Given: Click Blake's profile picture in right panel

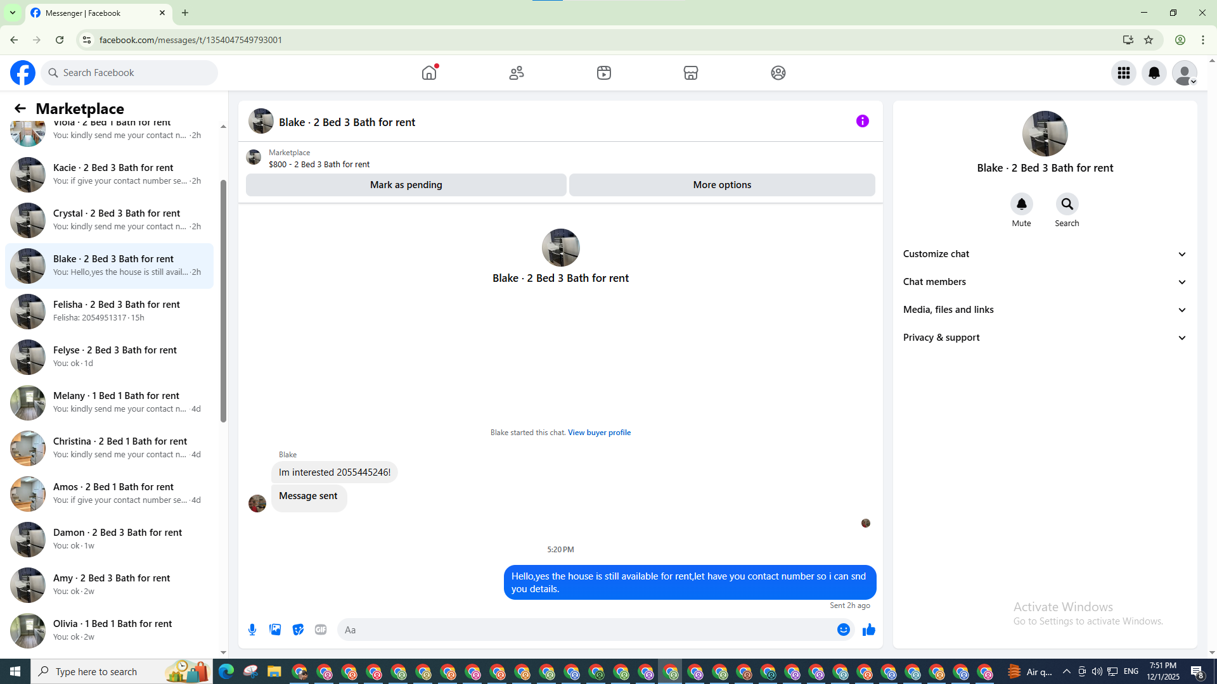Looking at the screenshot, I should pos(1045,134).
